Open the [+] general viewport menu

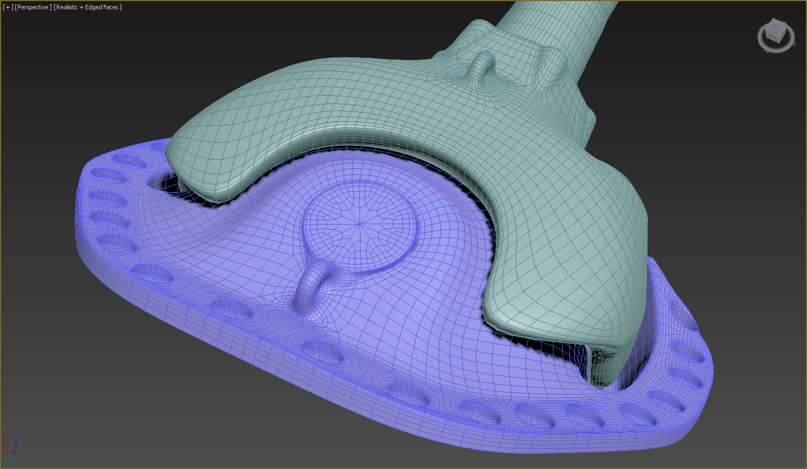coord(8,7)
